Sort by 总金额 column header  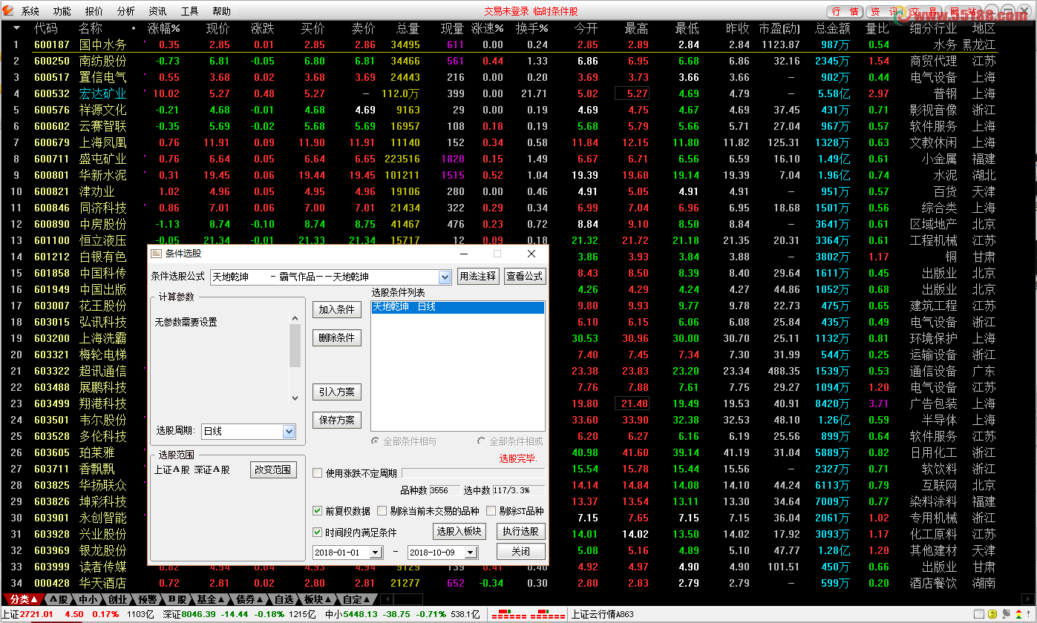(x=832, y=28)
